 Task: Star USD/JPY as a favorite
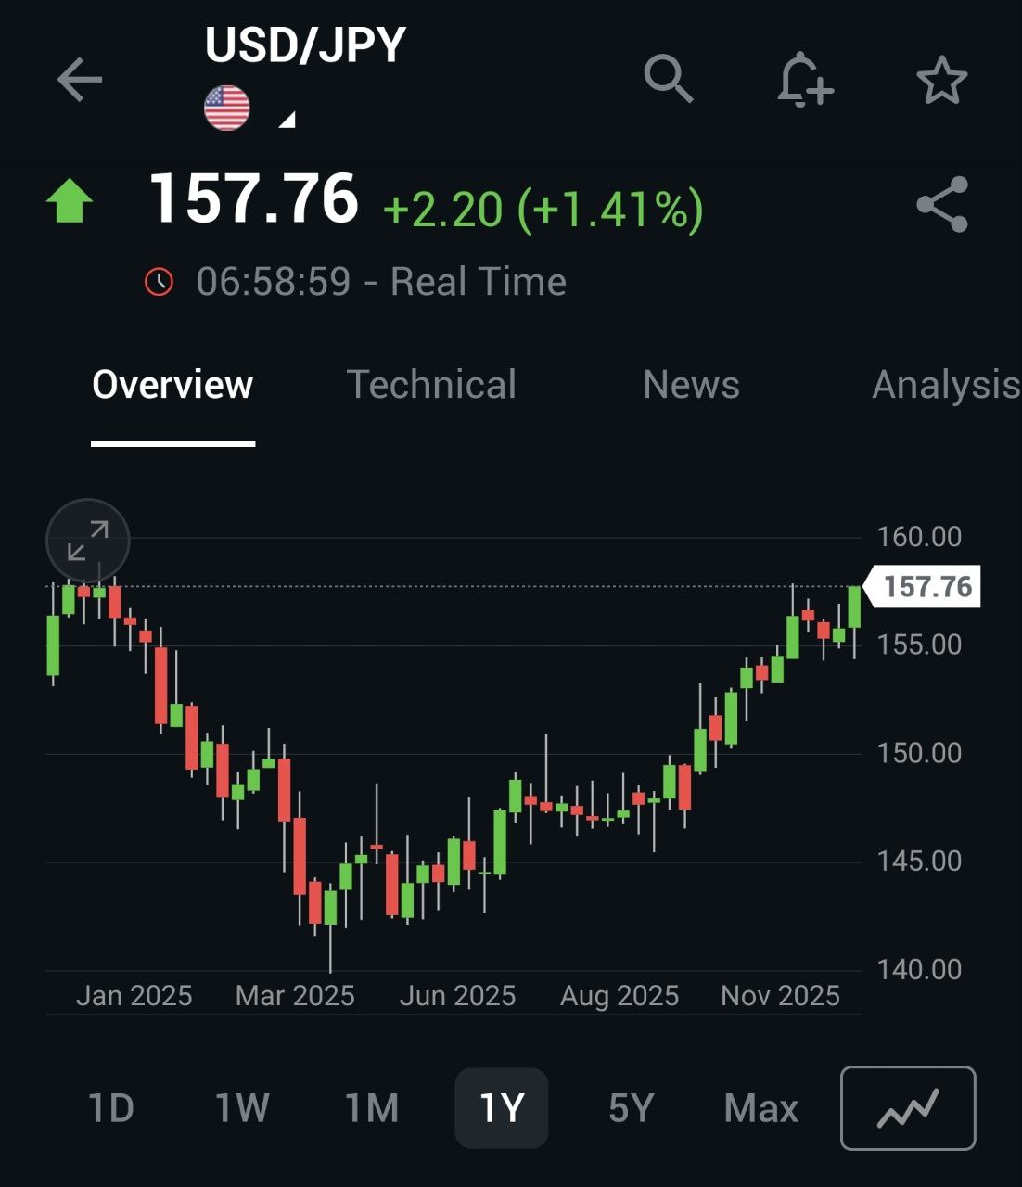coord(941,80)
